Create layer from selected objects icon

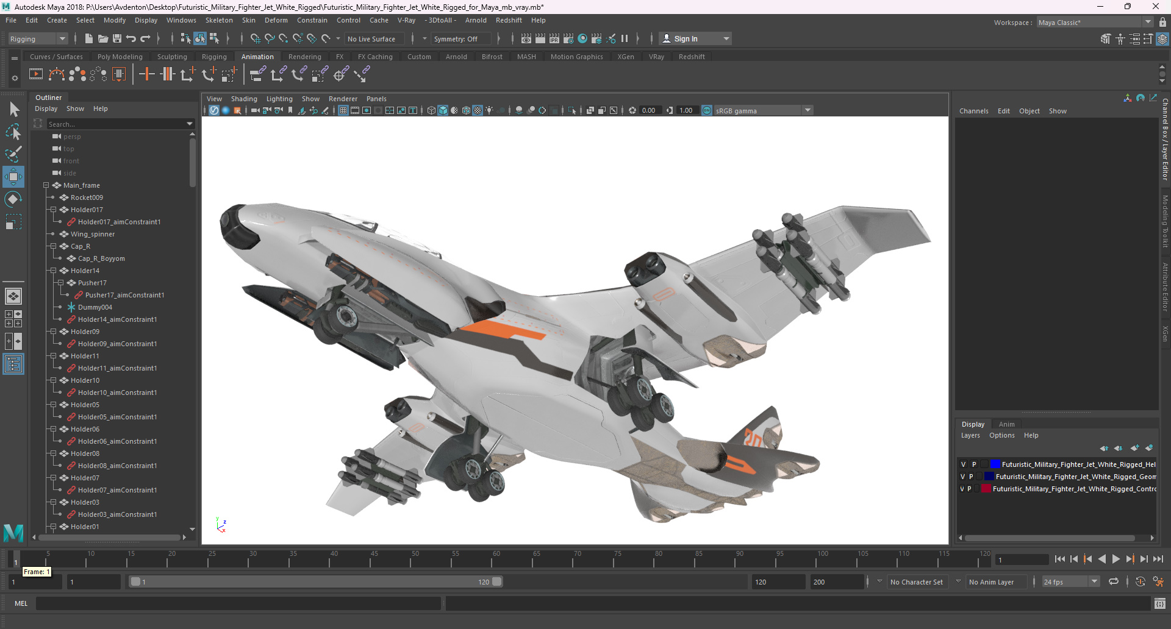click(1149, 448)
